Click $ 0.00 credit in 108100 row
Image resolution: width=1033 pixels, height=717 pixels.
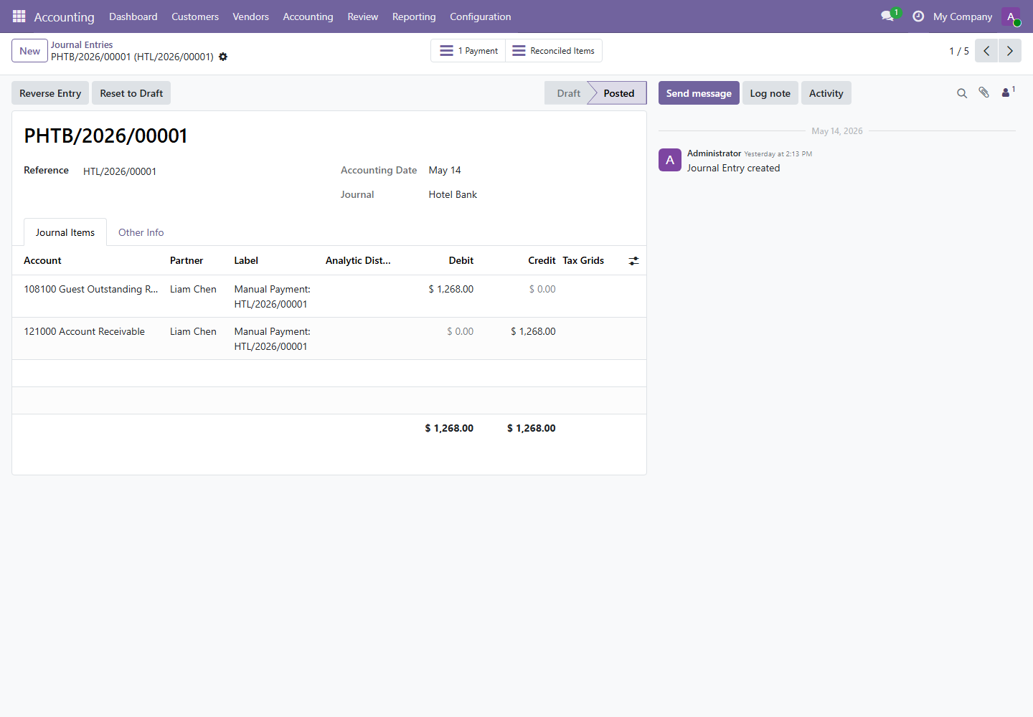tap(542, 289)
